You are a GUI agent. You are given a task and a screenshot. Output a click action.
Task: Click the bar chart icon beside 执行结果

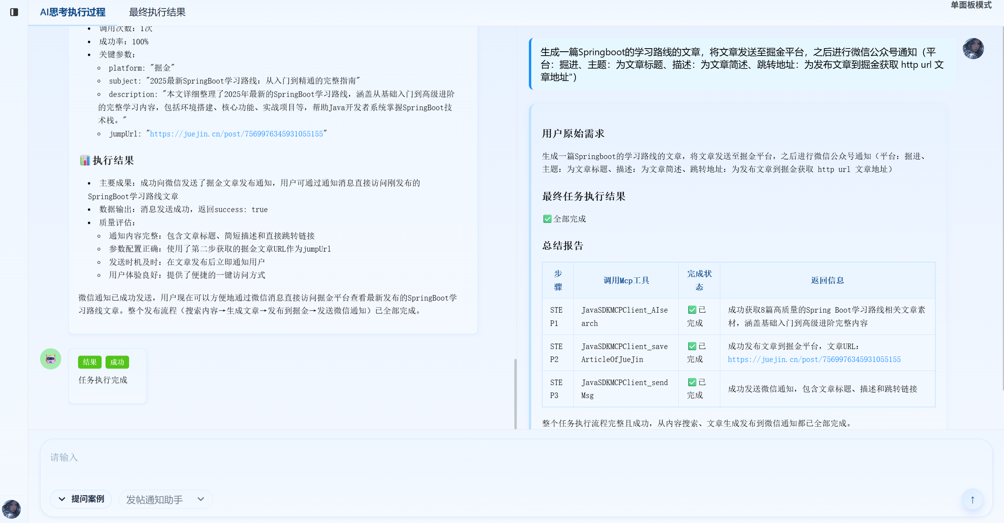tap(85, 160)
